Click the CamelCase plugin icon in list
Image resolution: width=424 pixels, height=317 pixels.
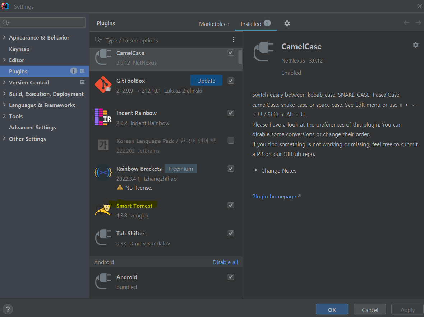pyautogui.click(x=103, y=57)
